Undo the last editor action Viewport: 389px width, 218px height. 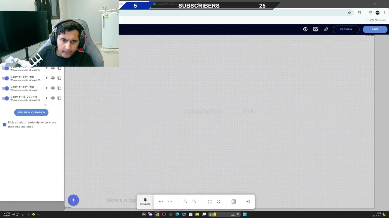161,201
